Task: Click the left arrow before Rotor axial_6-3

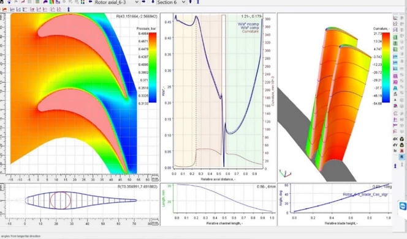Action: 90,2
